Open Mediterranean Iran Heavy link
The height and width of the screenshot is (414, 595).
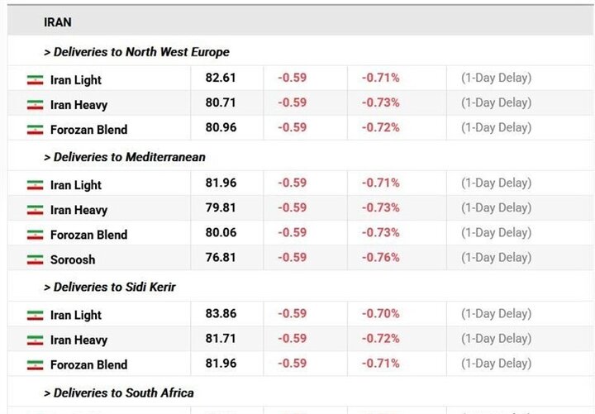click(x=79, y=210)
